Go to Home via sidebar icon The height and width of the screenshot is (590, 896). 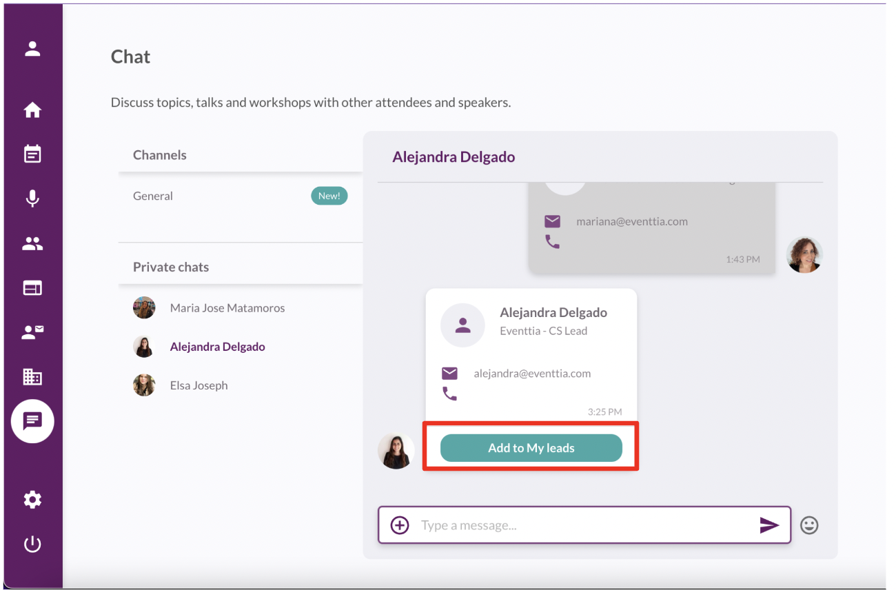coord(32,110)
